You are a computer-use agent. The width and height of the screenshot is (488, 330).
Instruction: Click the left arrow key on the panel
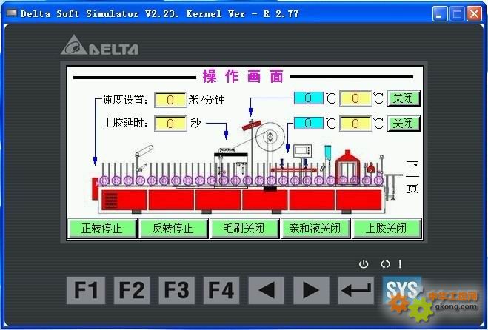pos(266,290)
